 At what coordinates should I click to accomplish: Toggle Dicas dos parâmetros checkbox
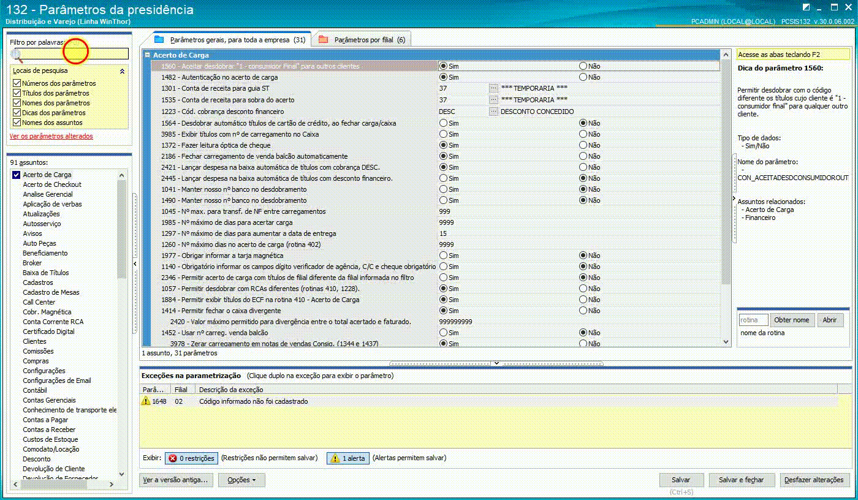click(17, 113)
